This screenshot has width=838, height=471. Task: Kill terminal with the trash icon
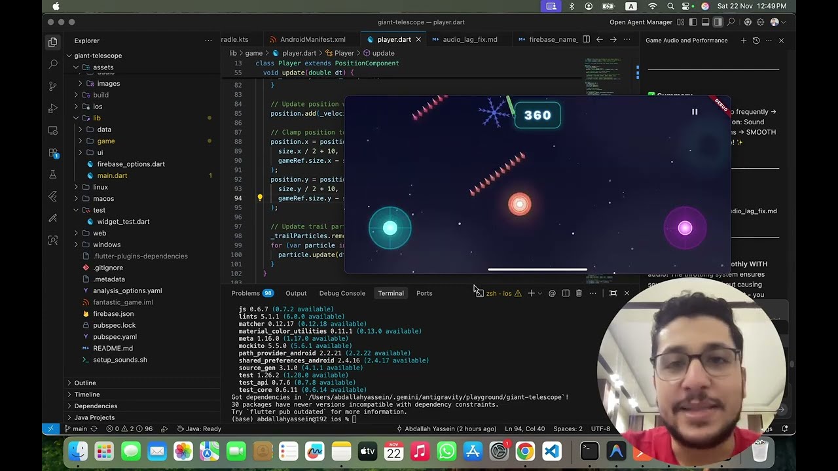(579, 293)
